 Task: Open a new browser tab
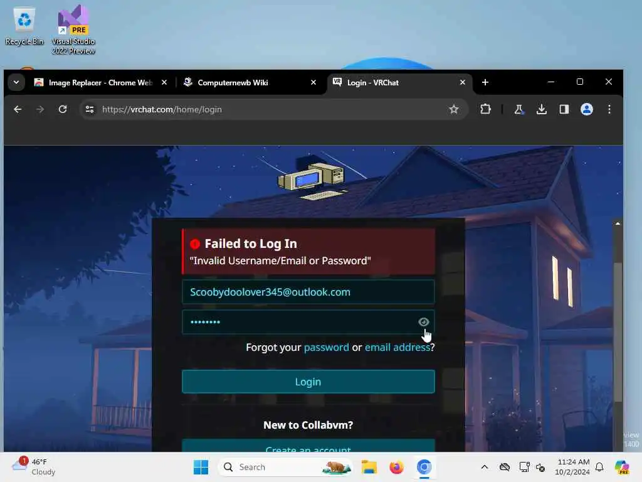pos(485,82)
